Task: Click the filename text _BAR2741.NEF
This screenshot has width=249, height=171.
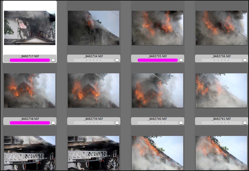Action: tap(221, 119)
